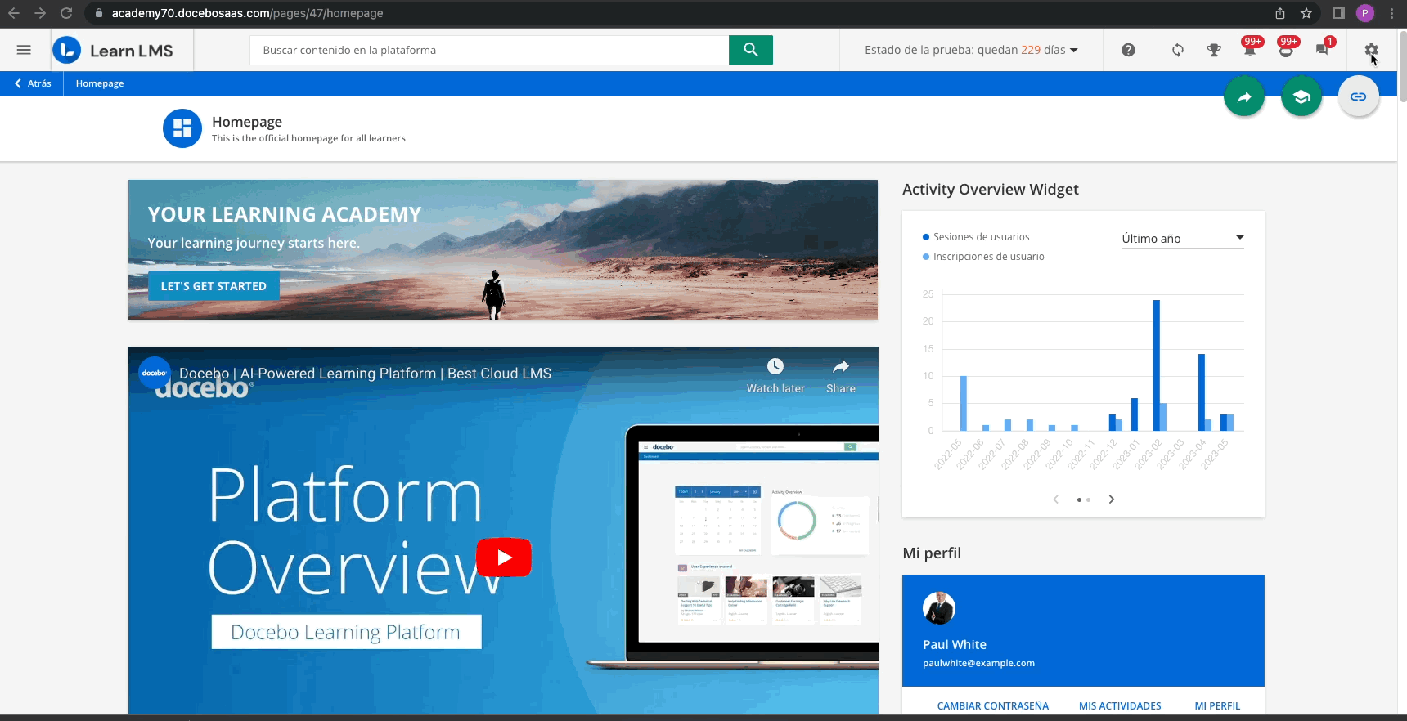Open the chat messages icon with 1 badge
Viewport: 1407px width, 721px height.
1322,50
